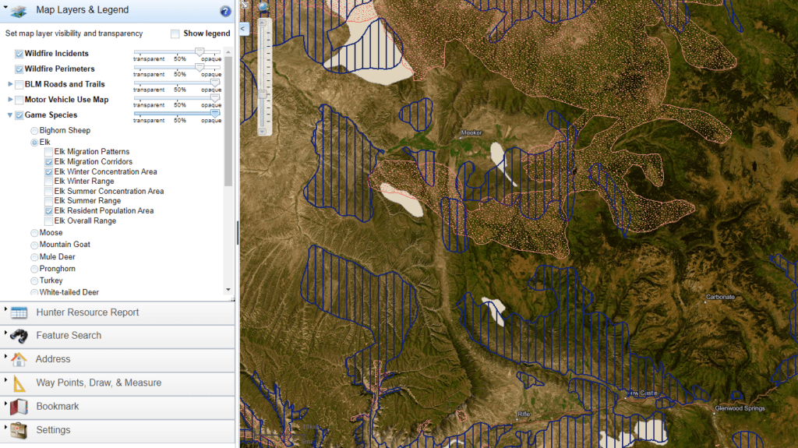Expand the BLM Roads and Trails tree arrow

(10, 84)
